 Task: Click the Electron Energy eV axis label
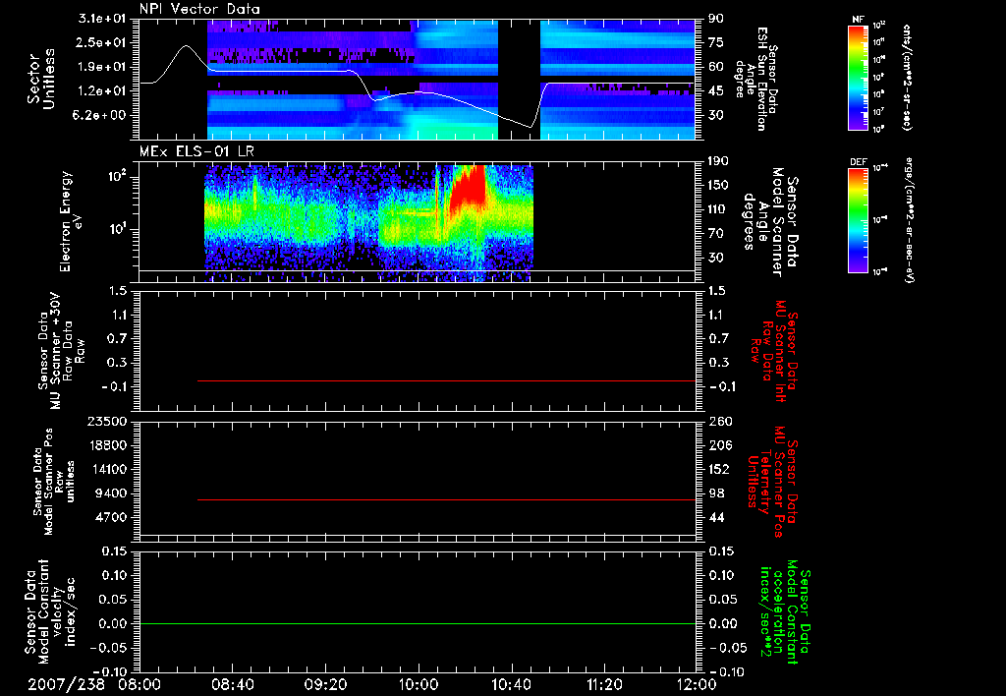[70, 221]
